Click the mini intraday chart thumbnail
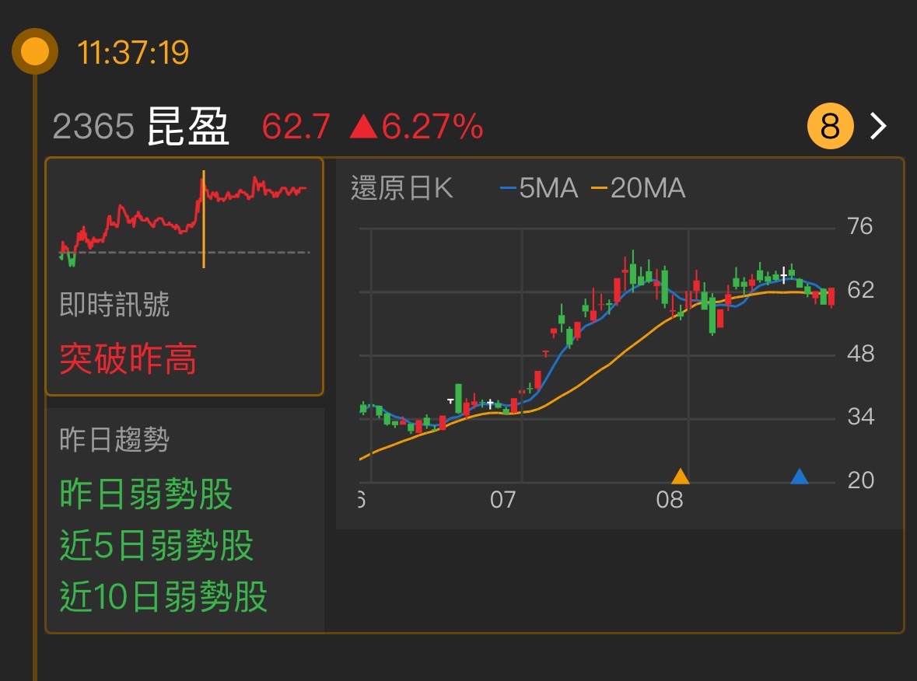Screen dimensions: 917x681 tap(185, 218)
